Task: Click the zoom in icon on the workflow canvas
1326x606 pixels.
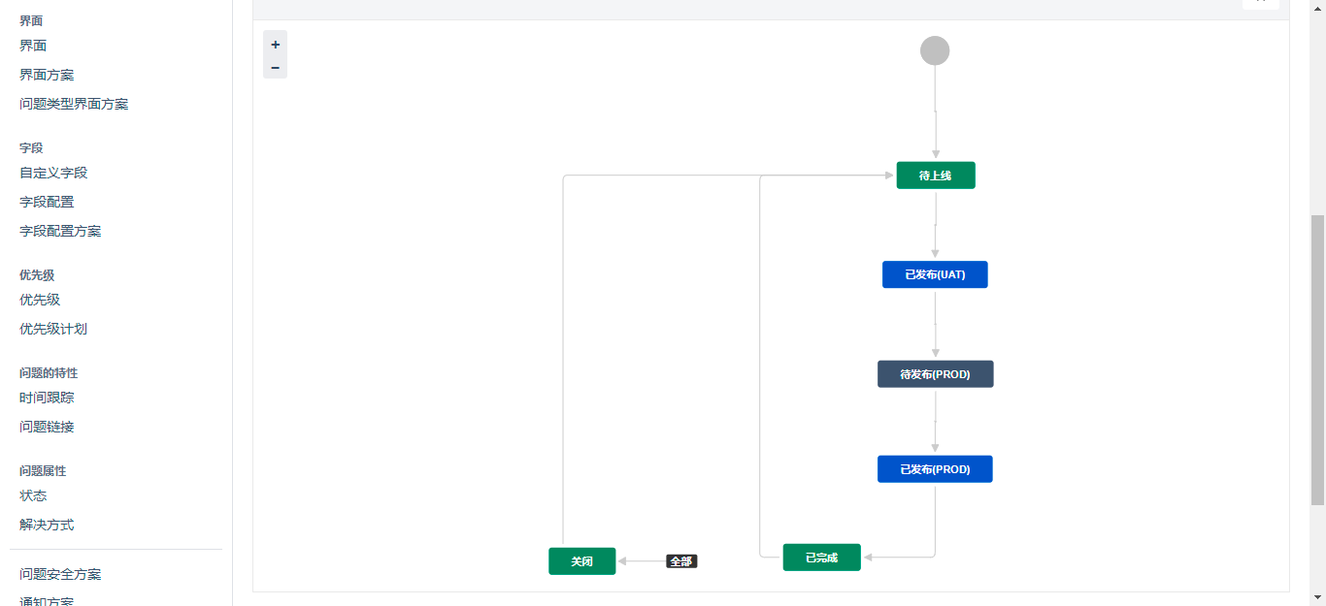Action: 275,44
